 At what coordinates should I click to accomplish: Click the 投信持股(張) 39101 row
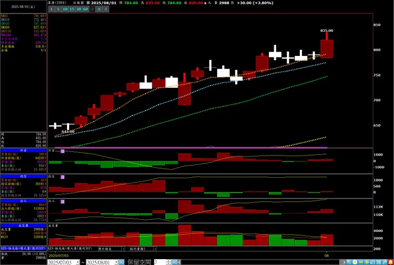[x=23, y=184]
